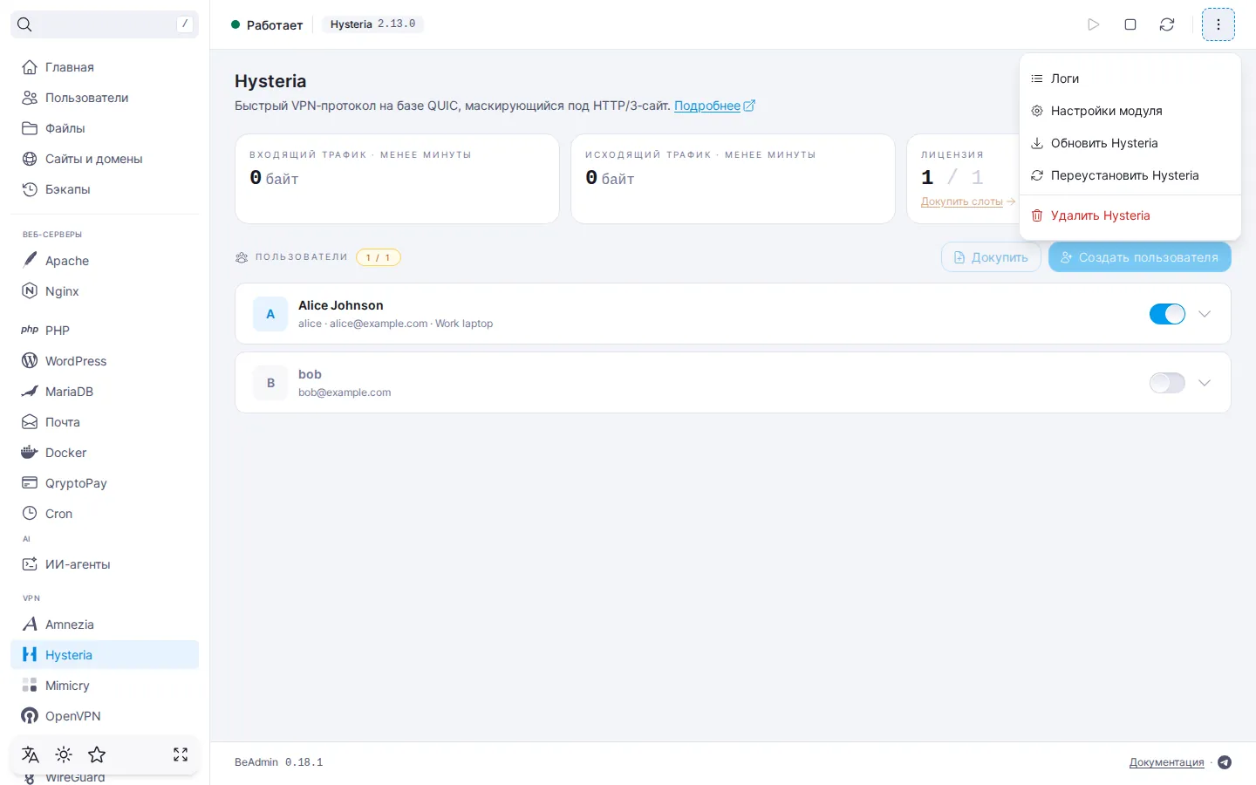This screenshot has width=1256, height=785.
Task: Expand Alice Johnson user details chevron
Action: coord(1205,314)
